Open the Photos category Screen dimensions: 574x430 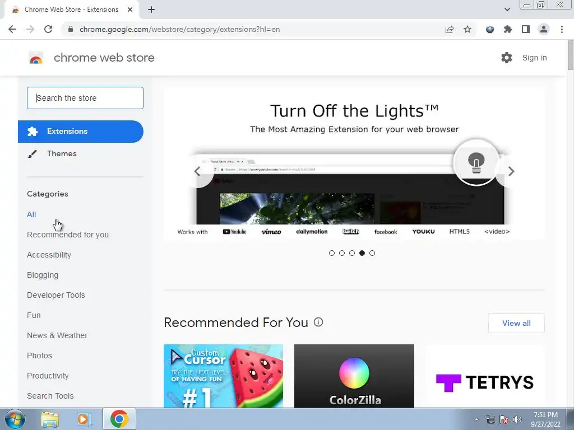tap(40, 356)
